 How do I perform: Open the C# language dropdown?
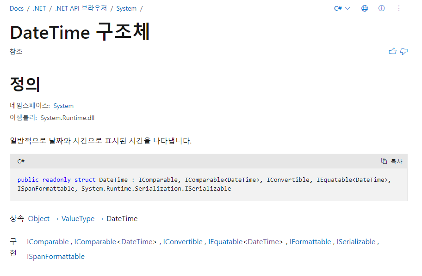(x=342, y=8)
